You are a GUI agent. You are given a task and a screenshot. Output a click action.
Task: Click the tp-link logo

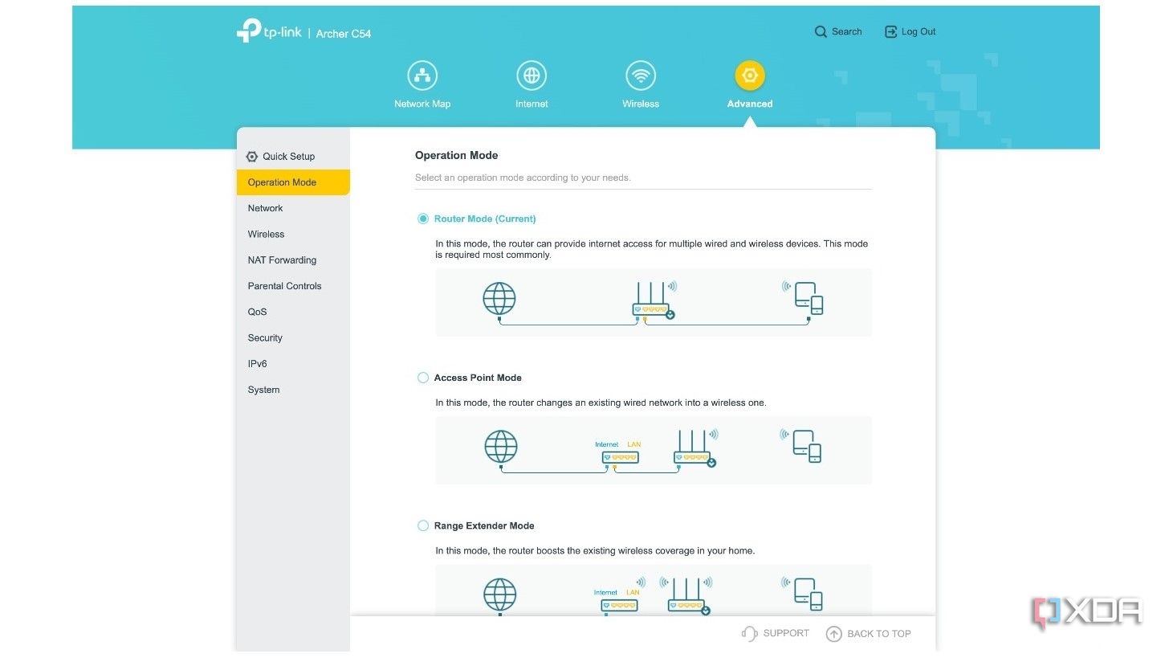(269, 31)
